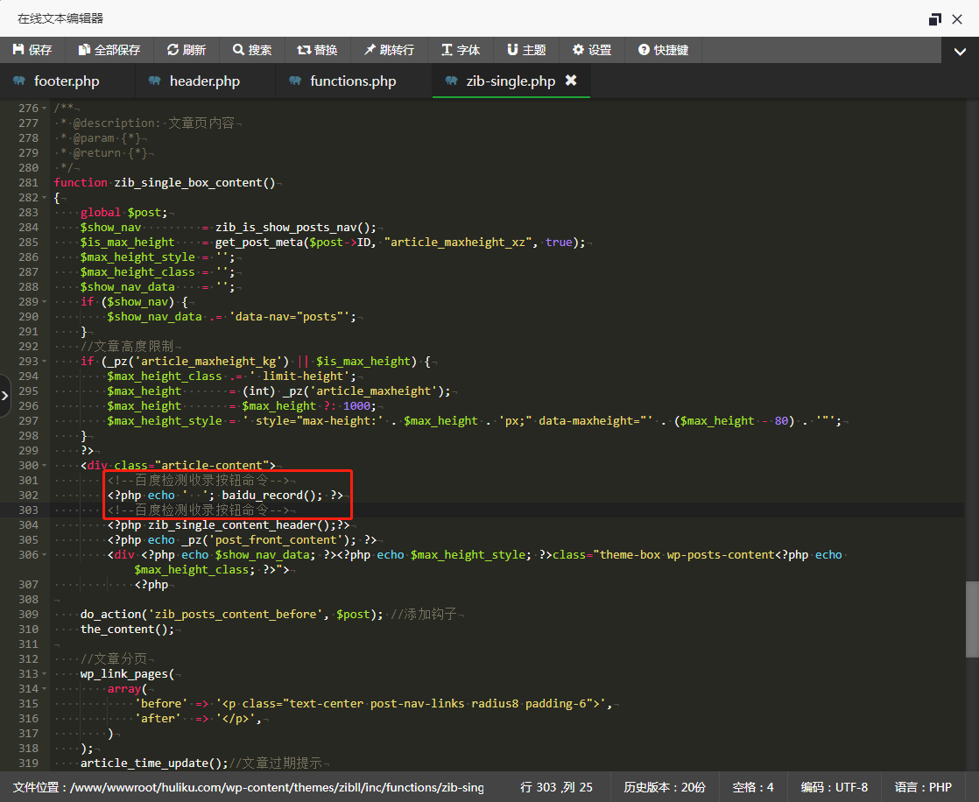Expand the toolbar chevron dropdown at right

coord(960,52)
